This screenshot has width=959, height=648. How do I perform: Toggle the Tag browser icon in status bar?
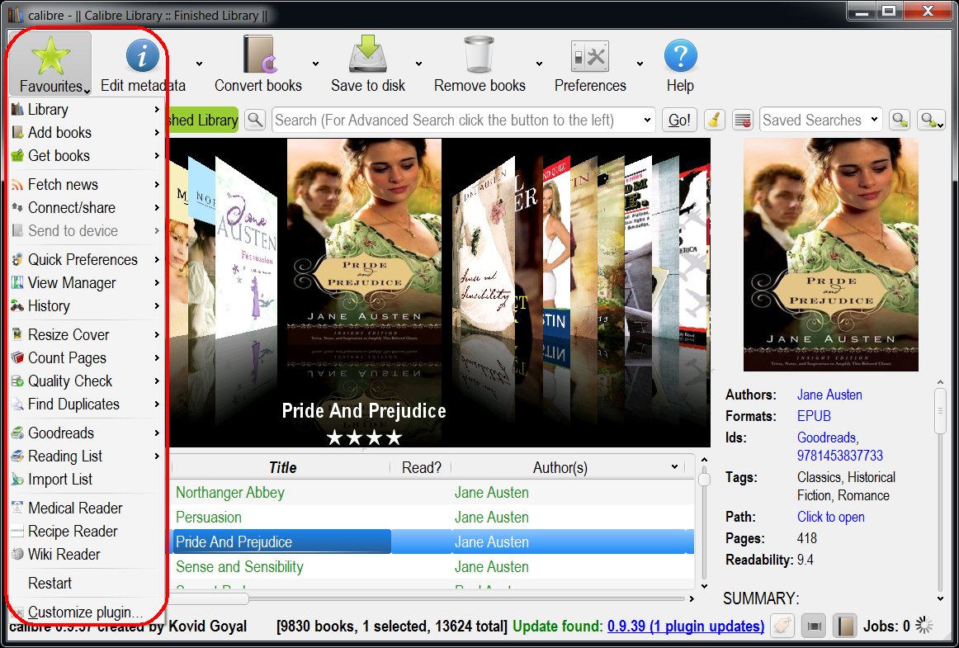tap(782, 626)
